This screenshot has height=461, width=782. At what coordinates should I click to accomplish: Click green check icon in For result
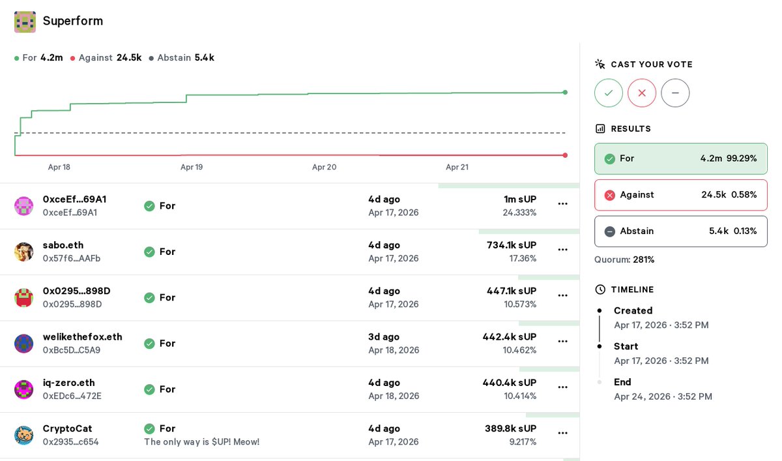(x=610, y=158)
